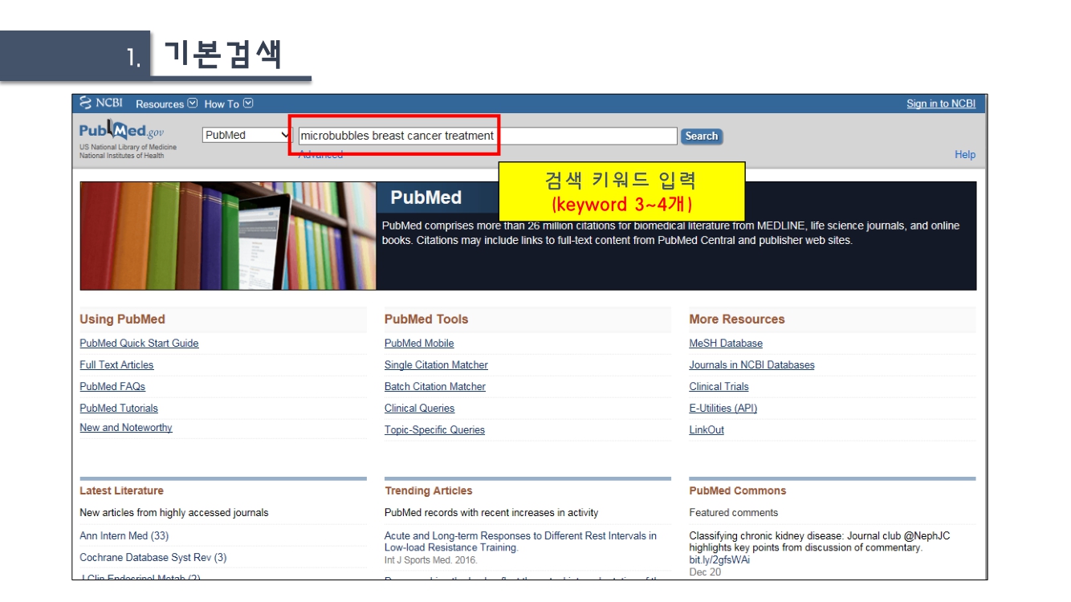Click the 'Classifying chronic kidney disease' comment text
The width and height of the screenshot is (1071, 602).
(820, 542)
